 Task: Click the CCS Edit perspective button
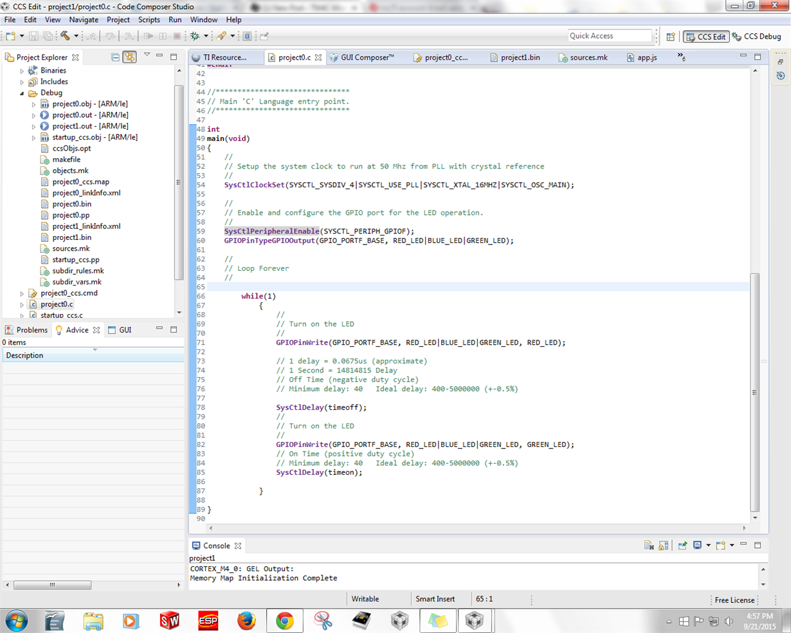click(706, 37)
